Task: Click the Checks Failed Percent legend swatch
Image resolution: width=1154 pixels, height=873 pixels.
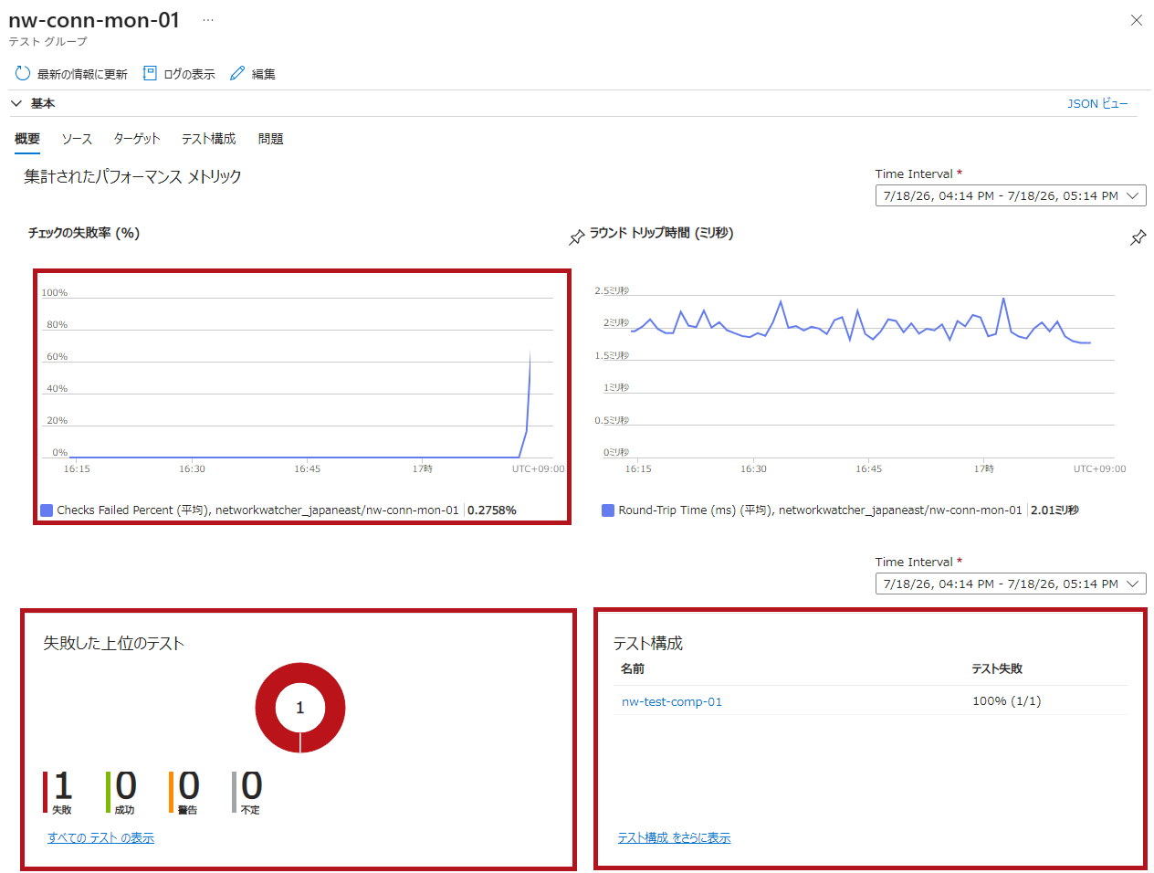Action: tap(47, 510)
